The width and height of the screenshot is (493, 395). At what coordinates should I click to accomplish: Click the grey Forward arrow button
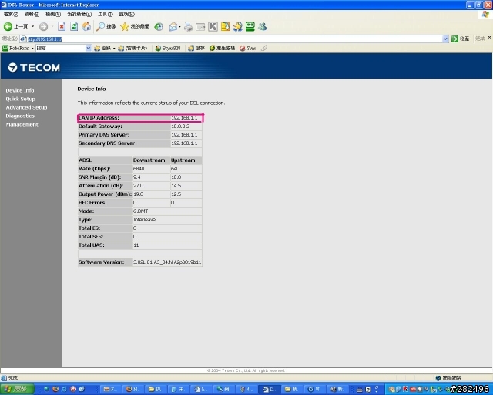click(x=43, y=27)
